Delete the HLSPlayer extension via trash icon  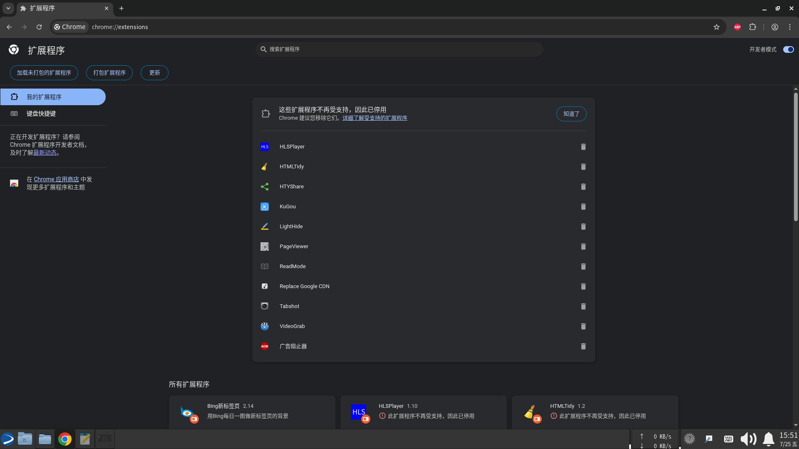point(583,147)
